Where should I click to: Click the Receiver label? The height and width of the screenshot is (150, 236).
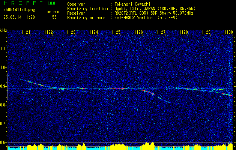(76, 13)
